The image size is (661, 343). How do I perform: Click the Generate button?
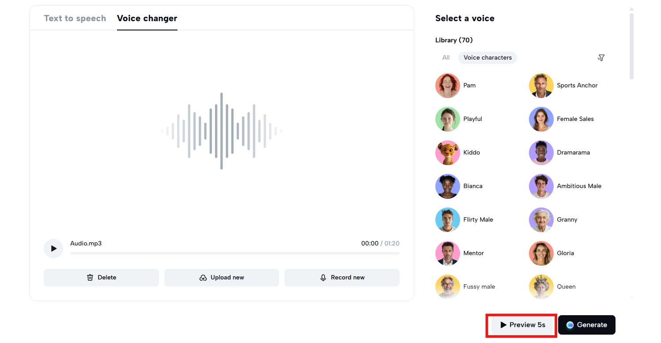pos(586,325)
